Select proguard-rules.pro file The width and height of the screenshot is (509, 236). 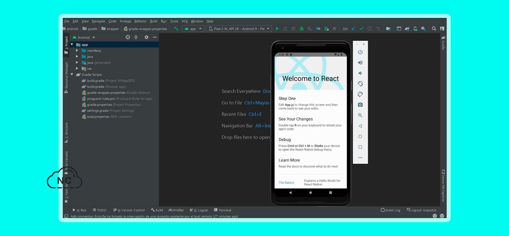tap(117, 98)
